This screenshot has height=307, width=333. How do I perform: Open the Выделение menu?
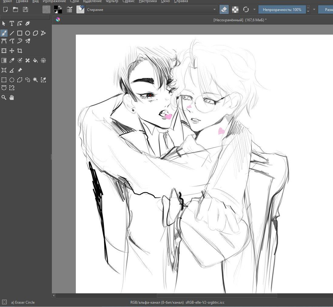point(92,1)
